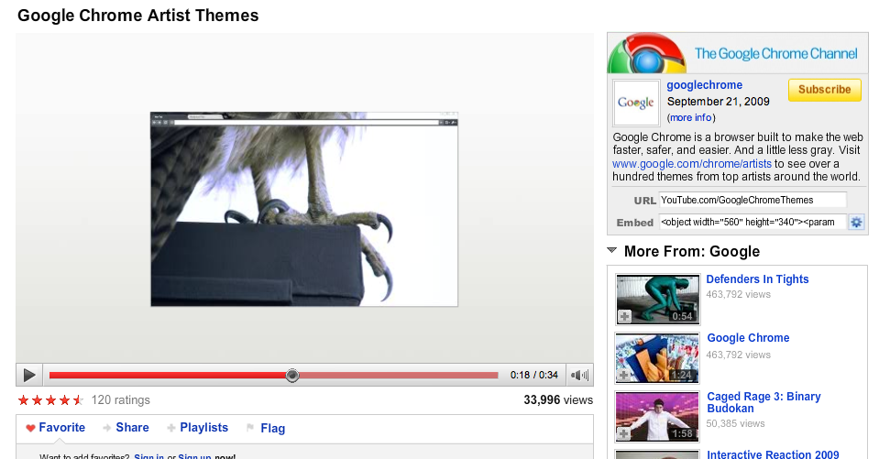This screenshot has height=459, width=890.
Task: Click the Google channel avatar thumbnail
Action: click(636, 103)
